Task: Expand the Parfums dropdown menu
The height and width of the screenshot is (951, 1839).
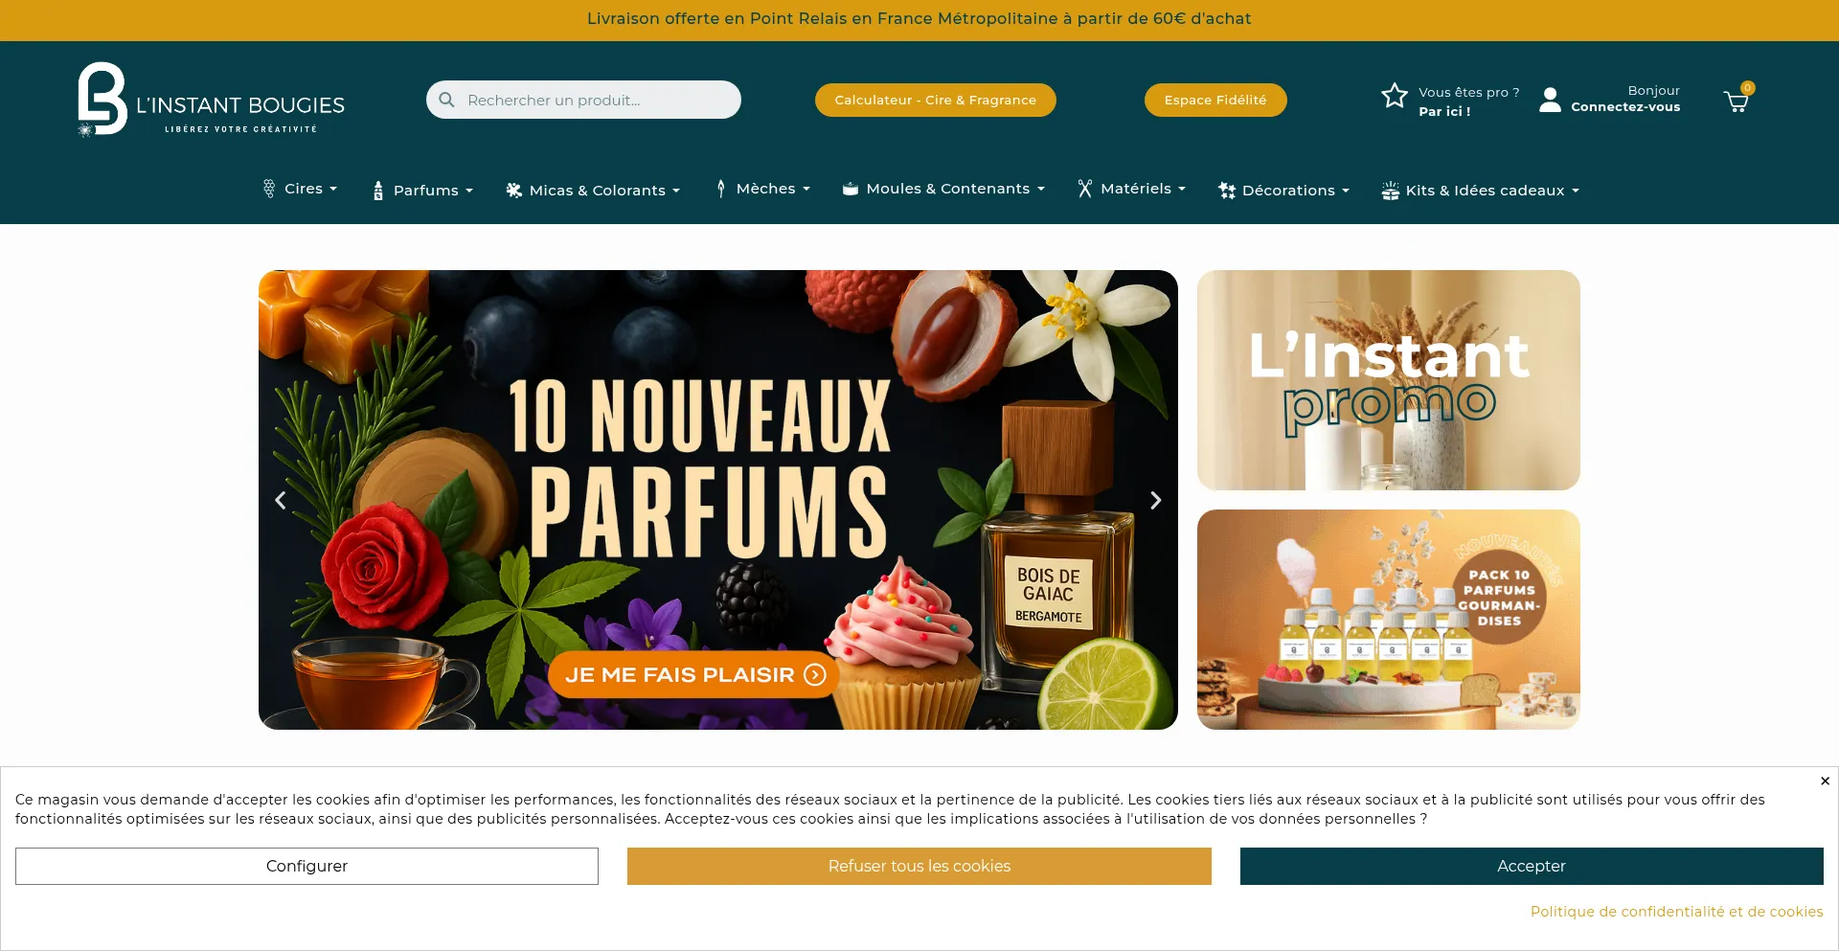Action: point(422,190)
